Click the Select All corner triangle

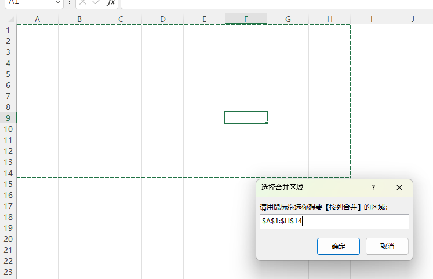(11, 19)
